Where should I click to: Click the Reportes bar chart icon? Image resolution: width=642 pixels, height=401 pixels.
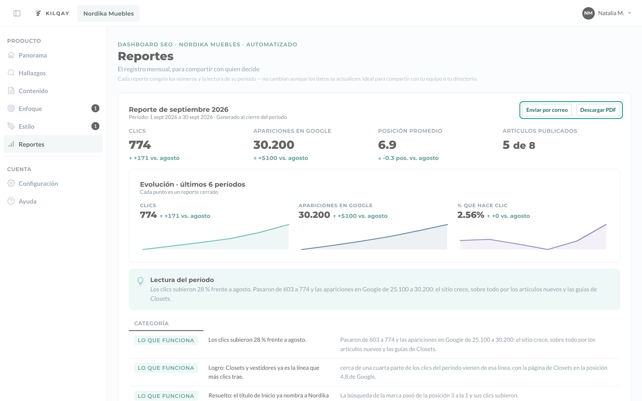coord(11,144)
